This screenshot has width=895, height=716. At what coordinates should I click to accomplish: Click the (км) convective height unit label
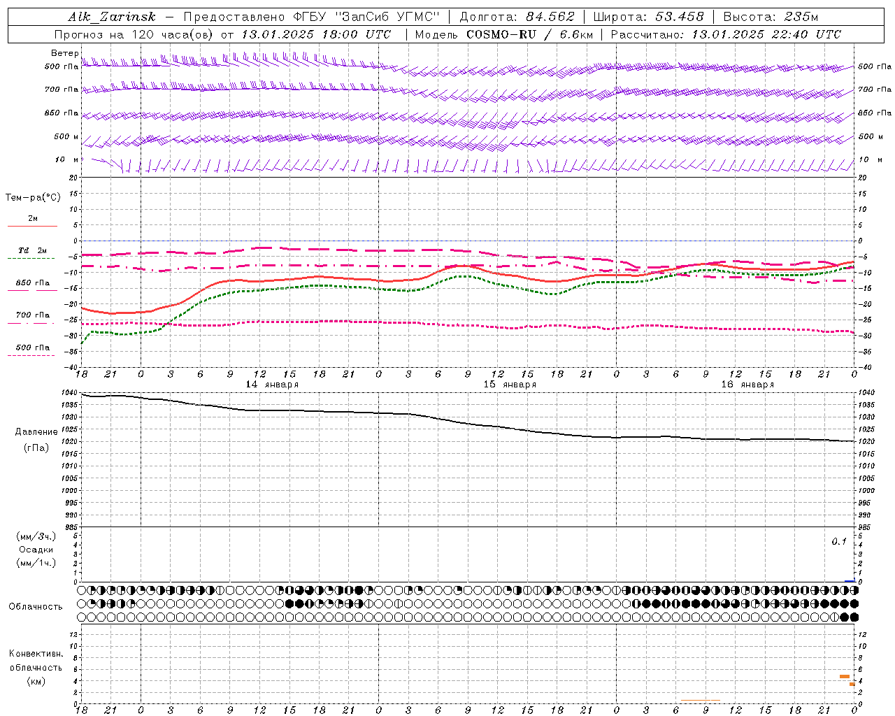coord(36,681)
